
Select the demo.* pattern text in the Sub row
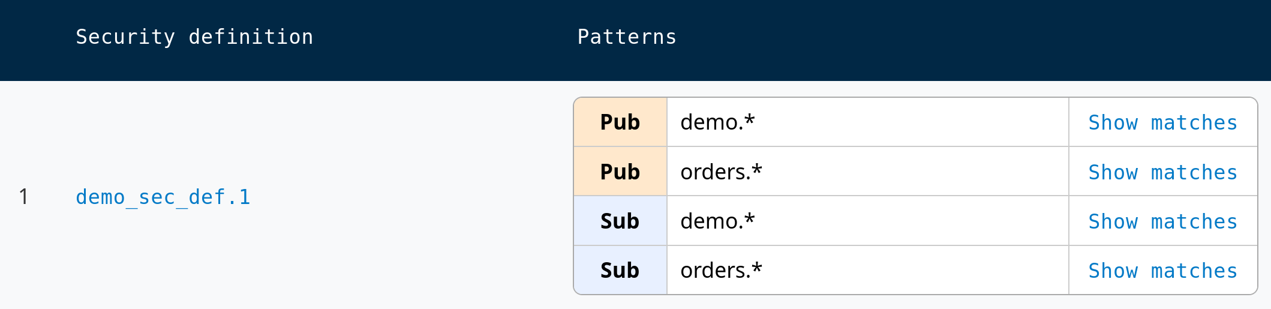click(717, 221)
